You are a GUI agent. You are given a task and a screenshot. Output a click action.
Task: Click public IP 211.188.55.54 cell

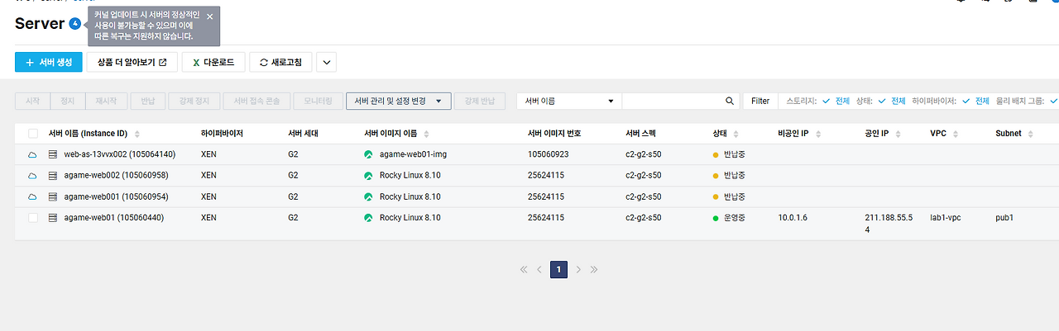(889, 224)
